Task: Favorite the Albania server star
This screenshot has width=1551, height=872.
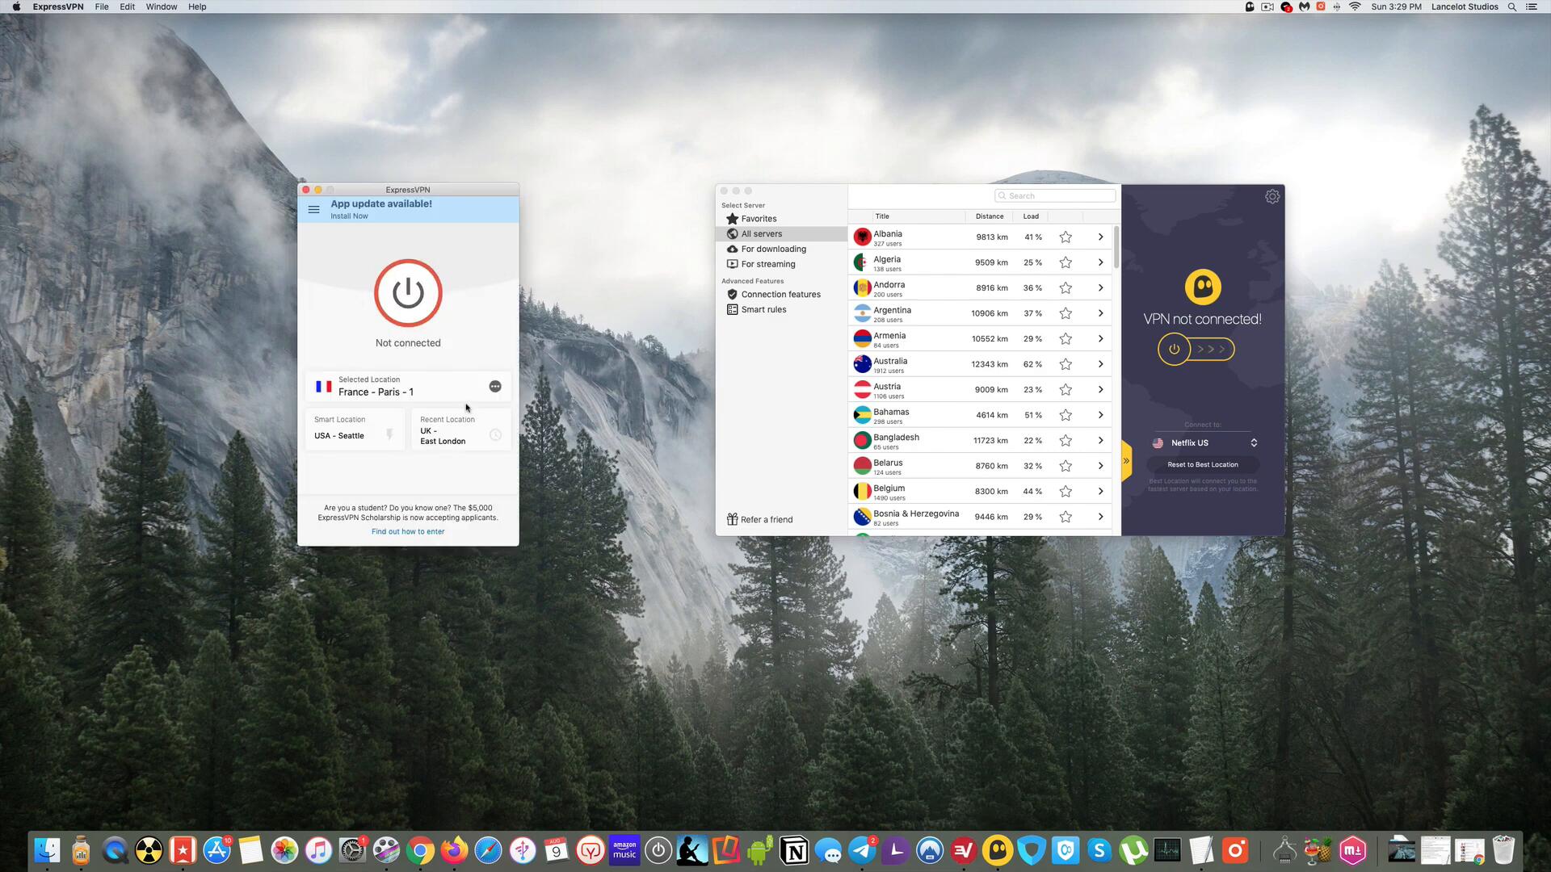Action: (1066, 237)
